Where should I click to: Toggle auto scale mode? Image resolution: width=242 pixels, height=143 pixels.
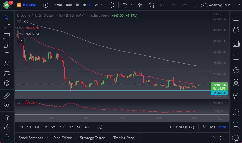click(x=222, y=127)
